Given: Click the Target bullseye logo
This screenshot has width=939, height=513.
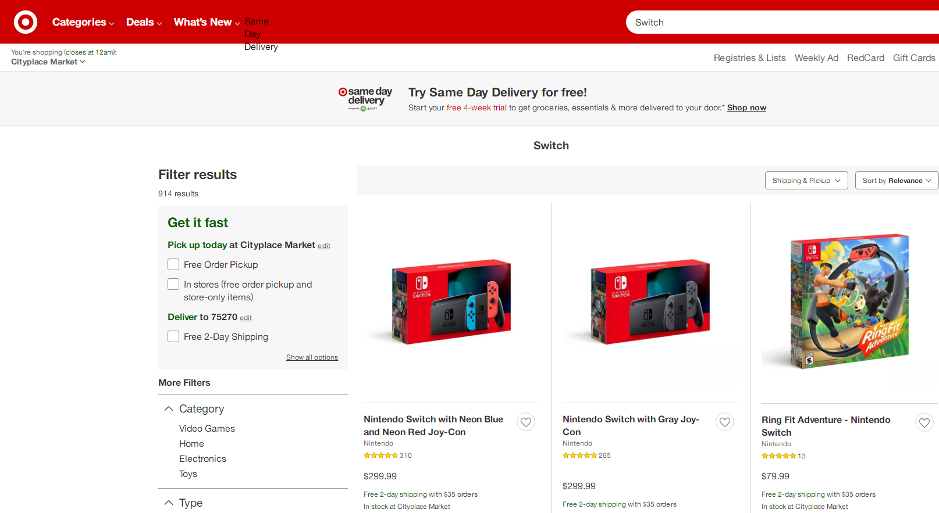Looking at the screenshot, I should (26, 22).
